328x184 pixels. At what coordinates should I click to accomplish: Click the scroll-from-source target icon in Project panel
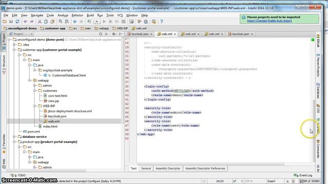pos(100,34)
